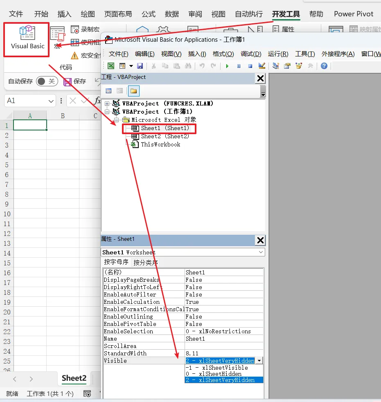Click the 保存 (Save) button in quick access
381x402 pixels.
click(74, 81)
